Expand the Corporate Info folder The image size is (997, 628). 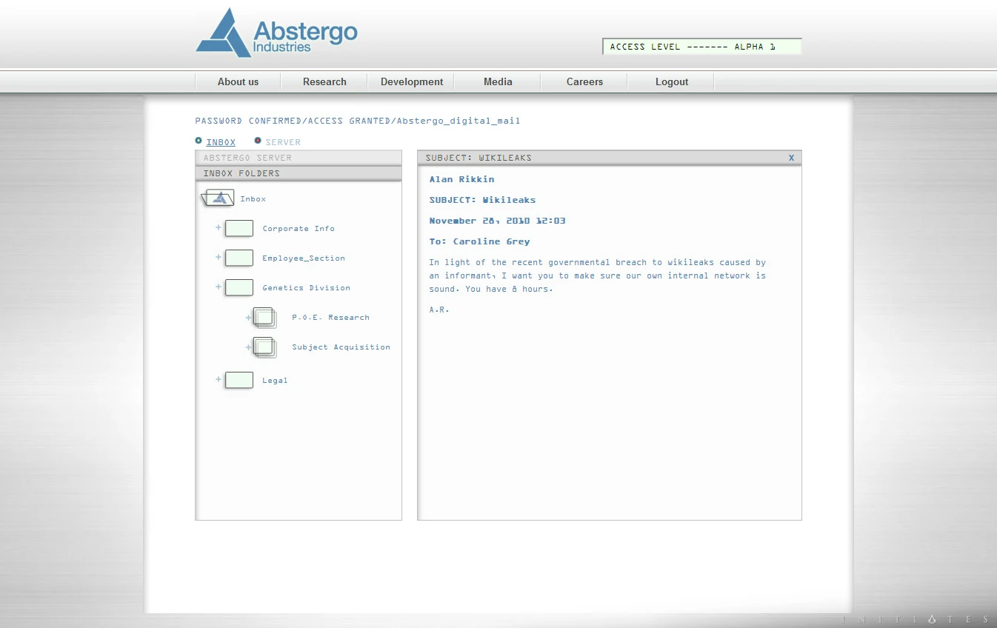coord(219,227)
